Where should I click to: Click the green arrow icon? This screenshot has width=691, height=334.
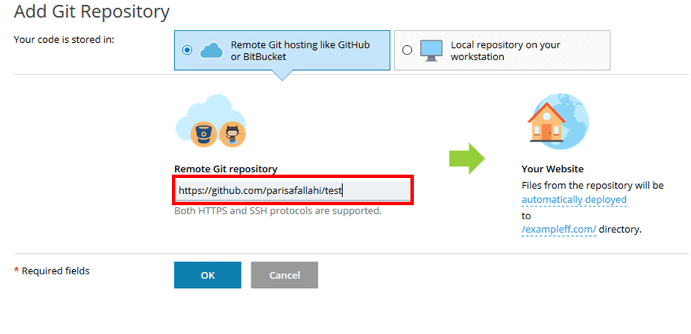tap(467, 158)
